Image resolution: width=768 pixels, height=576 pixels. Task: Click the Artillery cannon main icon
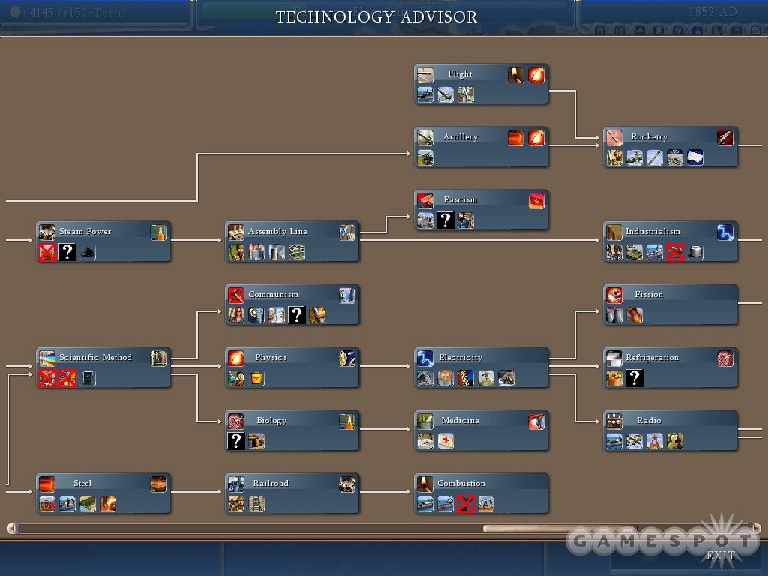pos(425,138)
